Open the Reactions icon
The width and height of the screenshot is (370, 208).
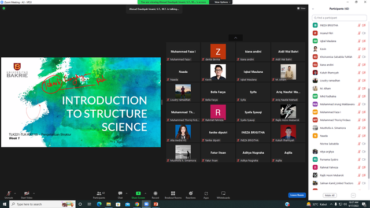coord(191,194)
